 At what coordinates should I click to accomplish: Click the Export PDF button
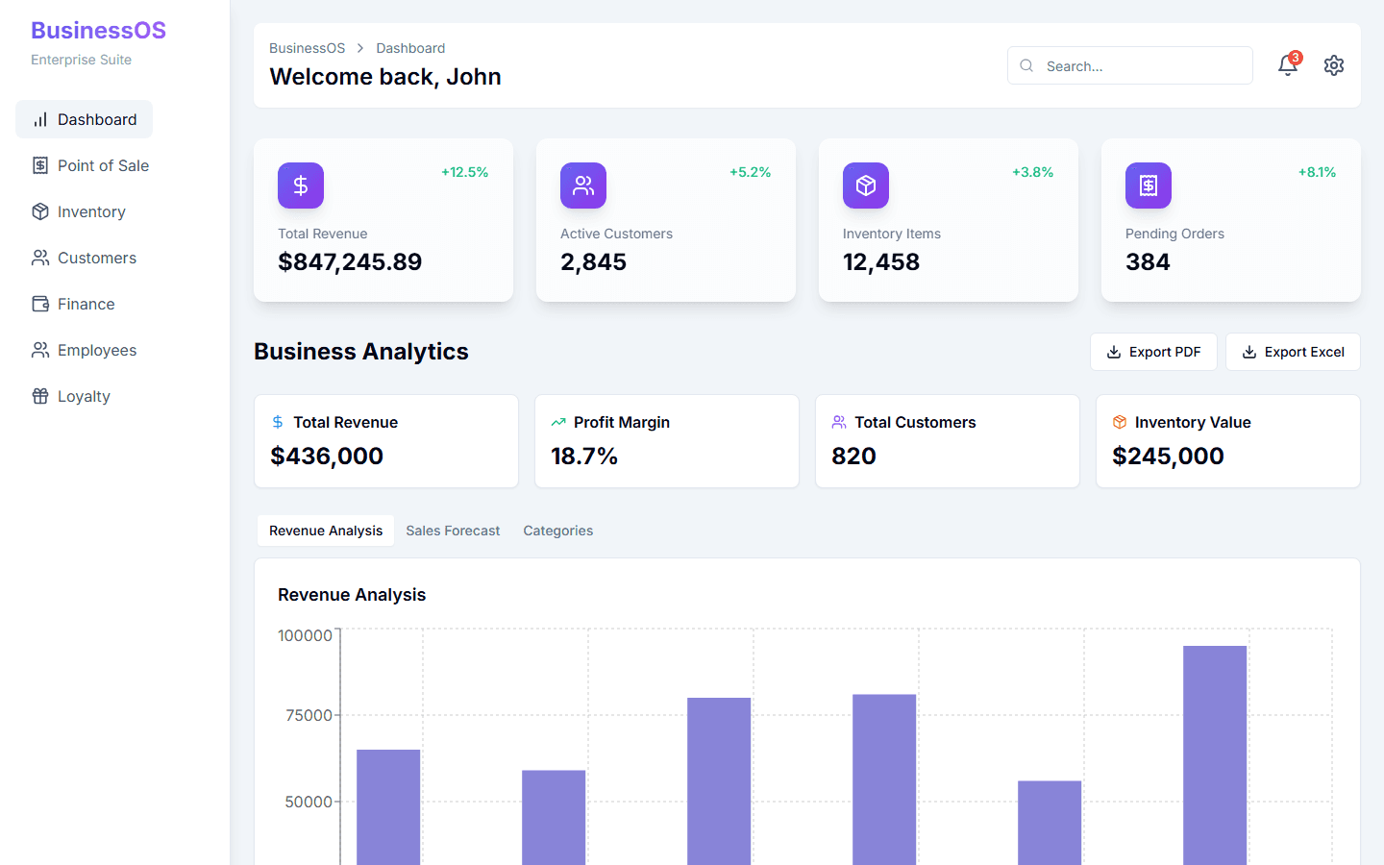pyautogui.click(x=1153, y=352)
